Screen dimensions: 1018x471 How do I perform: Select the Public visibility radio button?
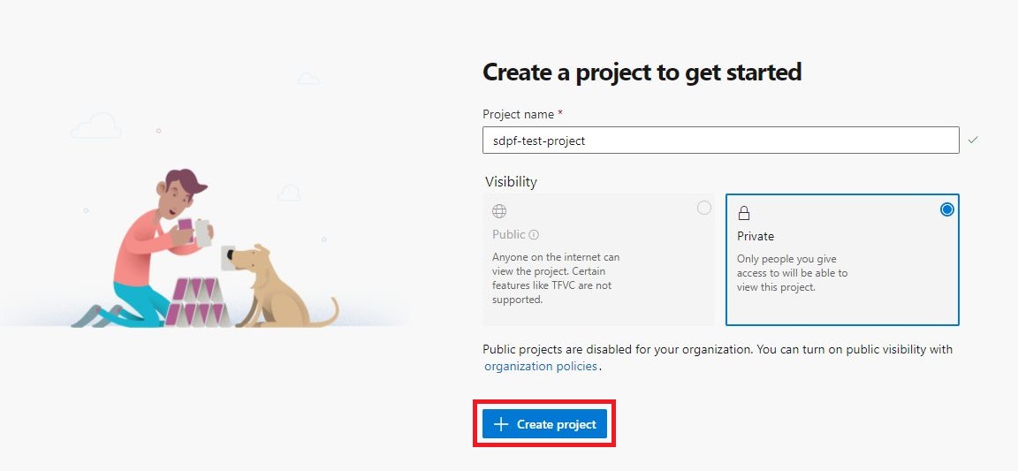[703, 208]
